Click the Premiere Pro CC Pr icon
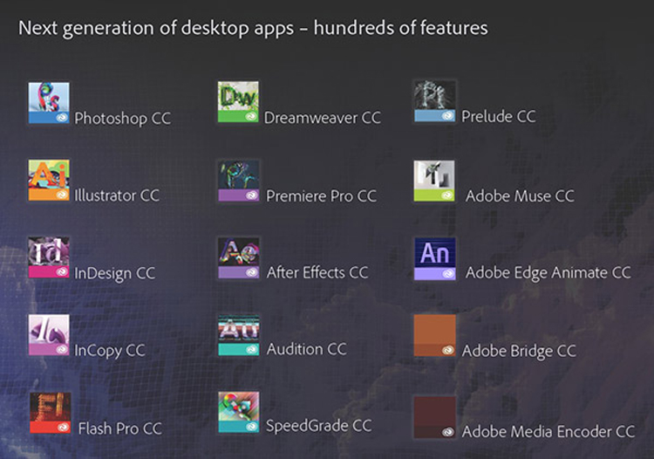This screenshot has height=459, width=654. (239, 181)
